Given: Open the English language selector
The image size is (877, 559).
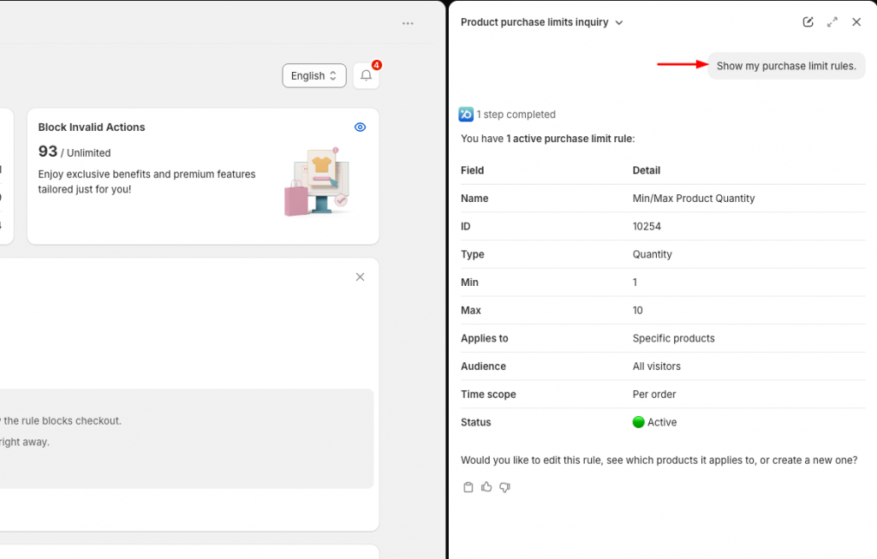Looking at the screenshot, I should click(x=314, y=75).
